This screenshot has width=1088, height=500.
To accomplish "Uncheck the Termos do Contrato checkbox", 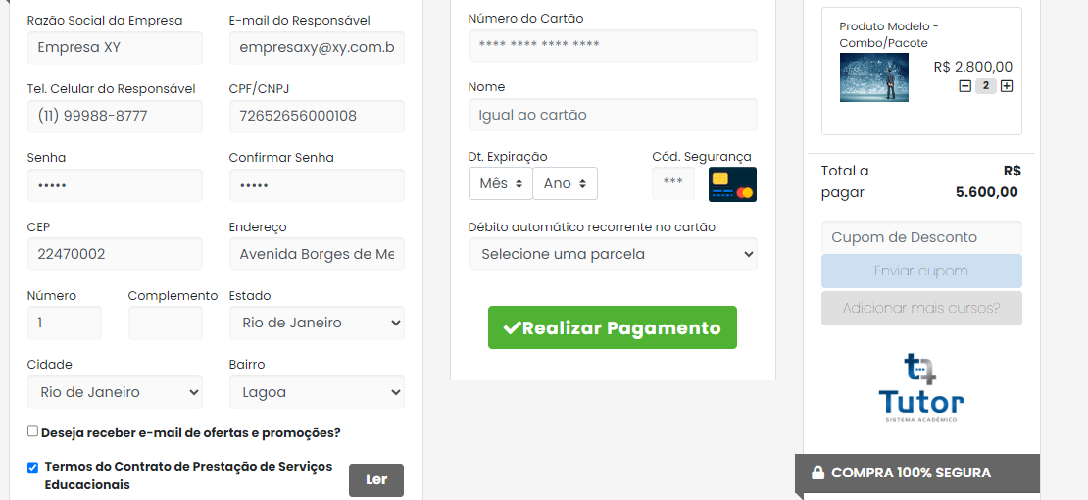I will [32, 468].
